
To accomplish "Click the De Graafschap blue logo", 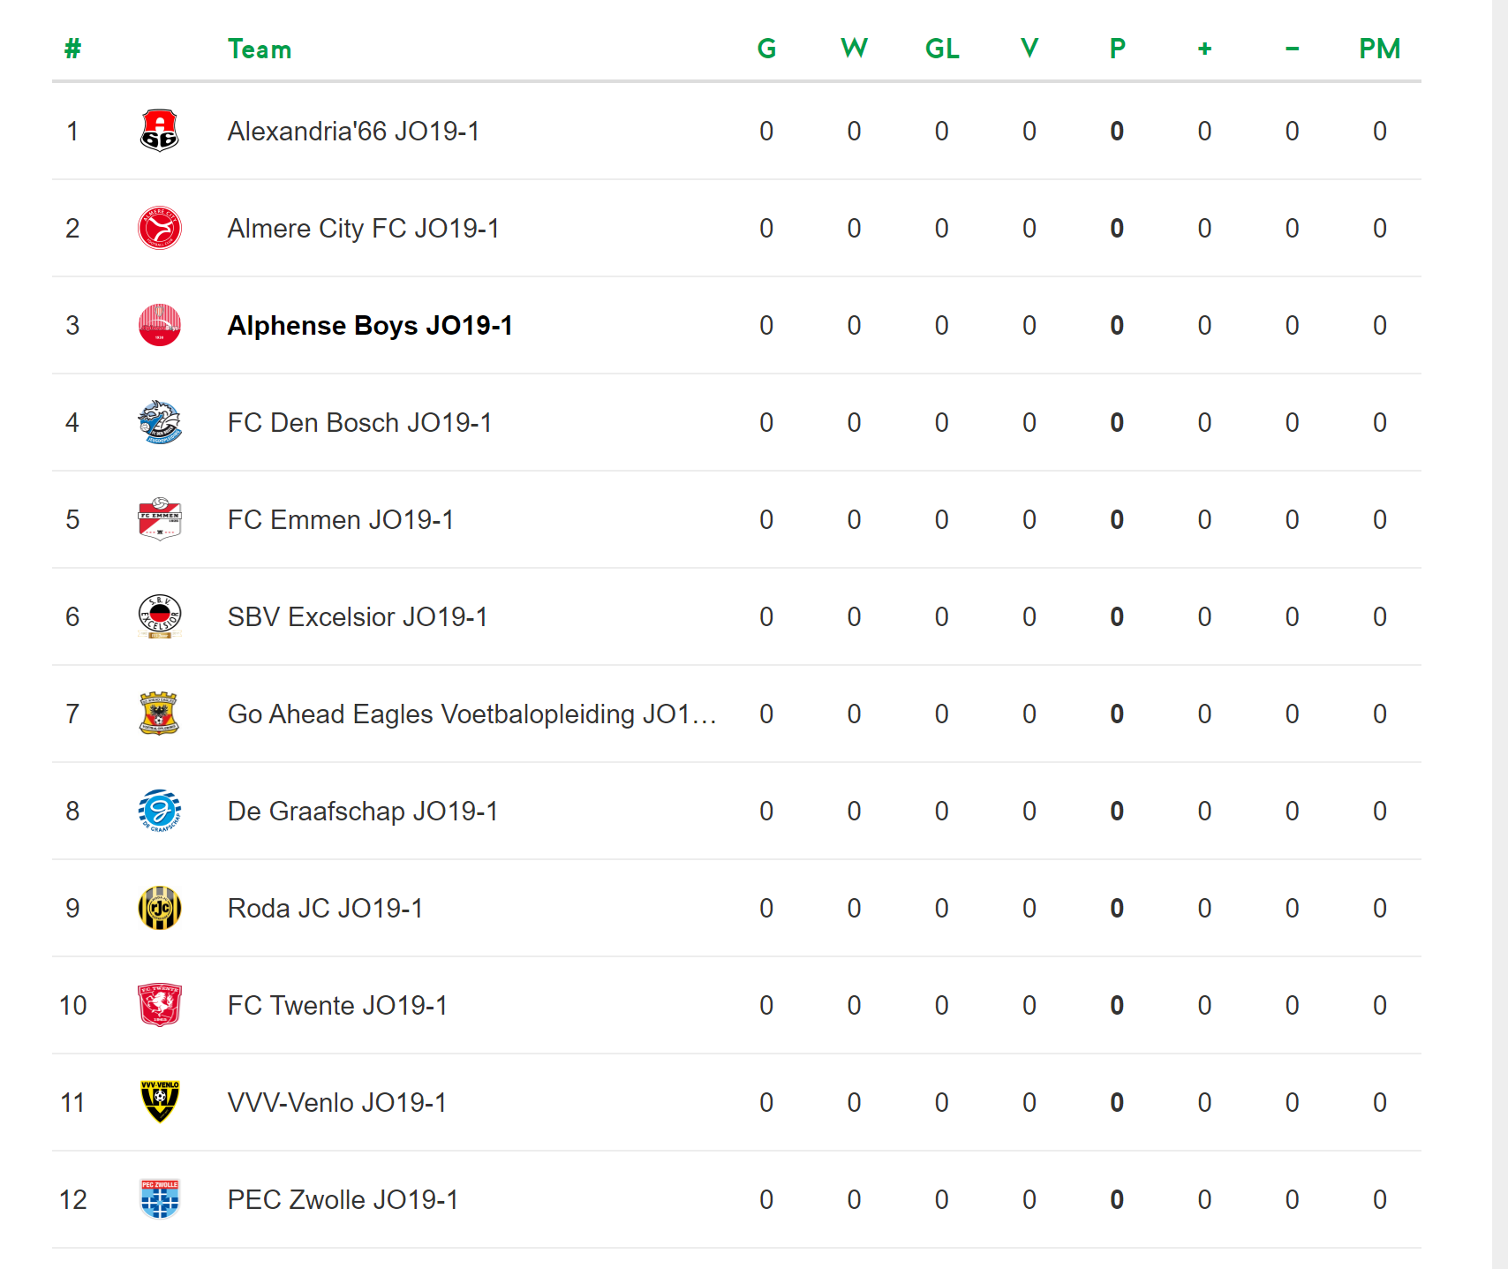I will tap(160, 811).
